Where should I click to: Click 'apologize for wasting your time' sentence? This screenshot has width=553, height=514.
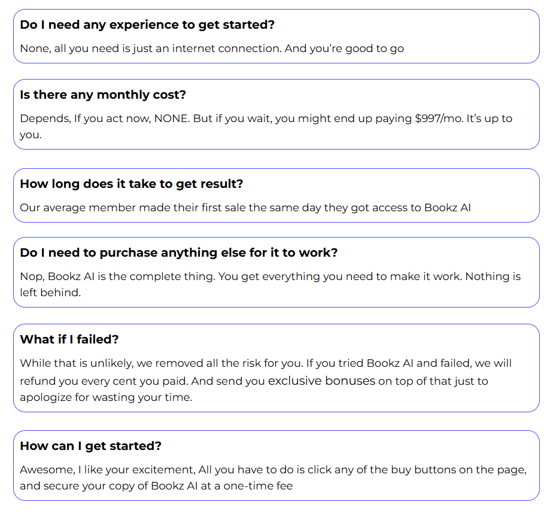click(x=105, y=397)
